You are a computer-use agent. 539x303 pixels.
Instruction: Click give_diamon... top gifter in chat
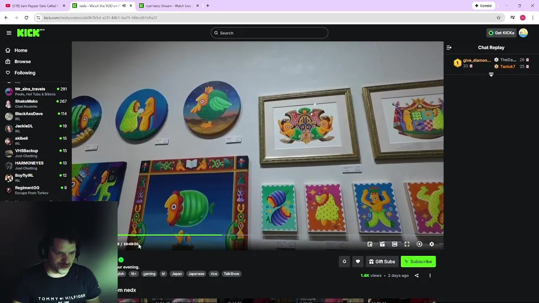477,60
